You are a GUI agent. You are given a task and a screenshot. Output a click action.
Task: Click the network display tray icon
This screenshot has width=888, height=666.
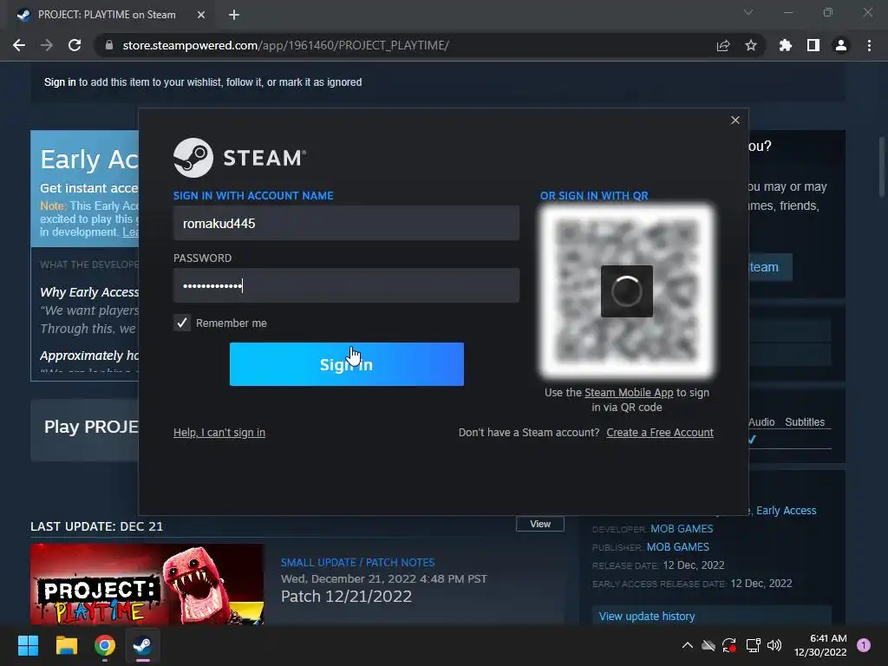753,645
